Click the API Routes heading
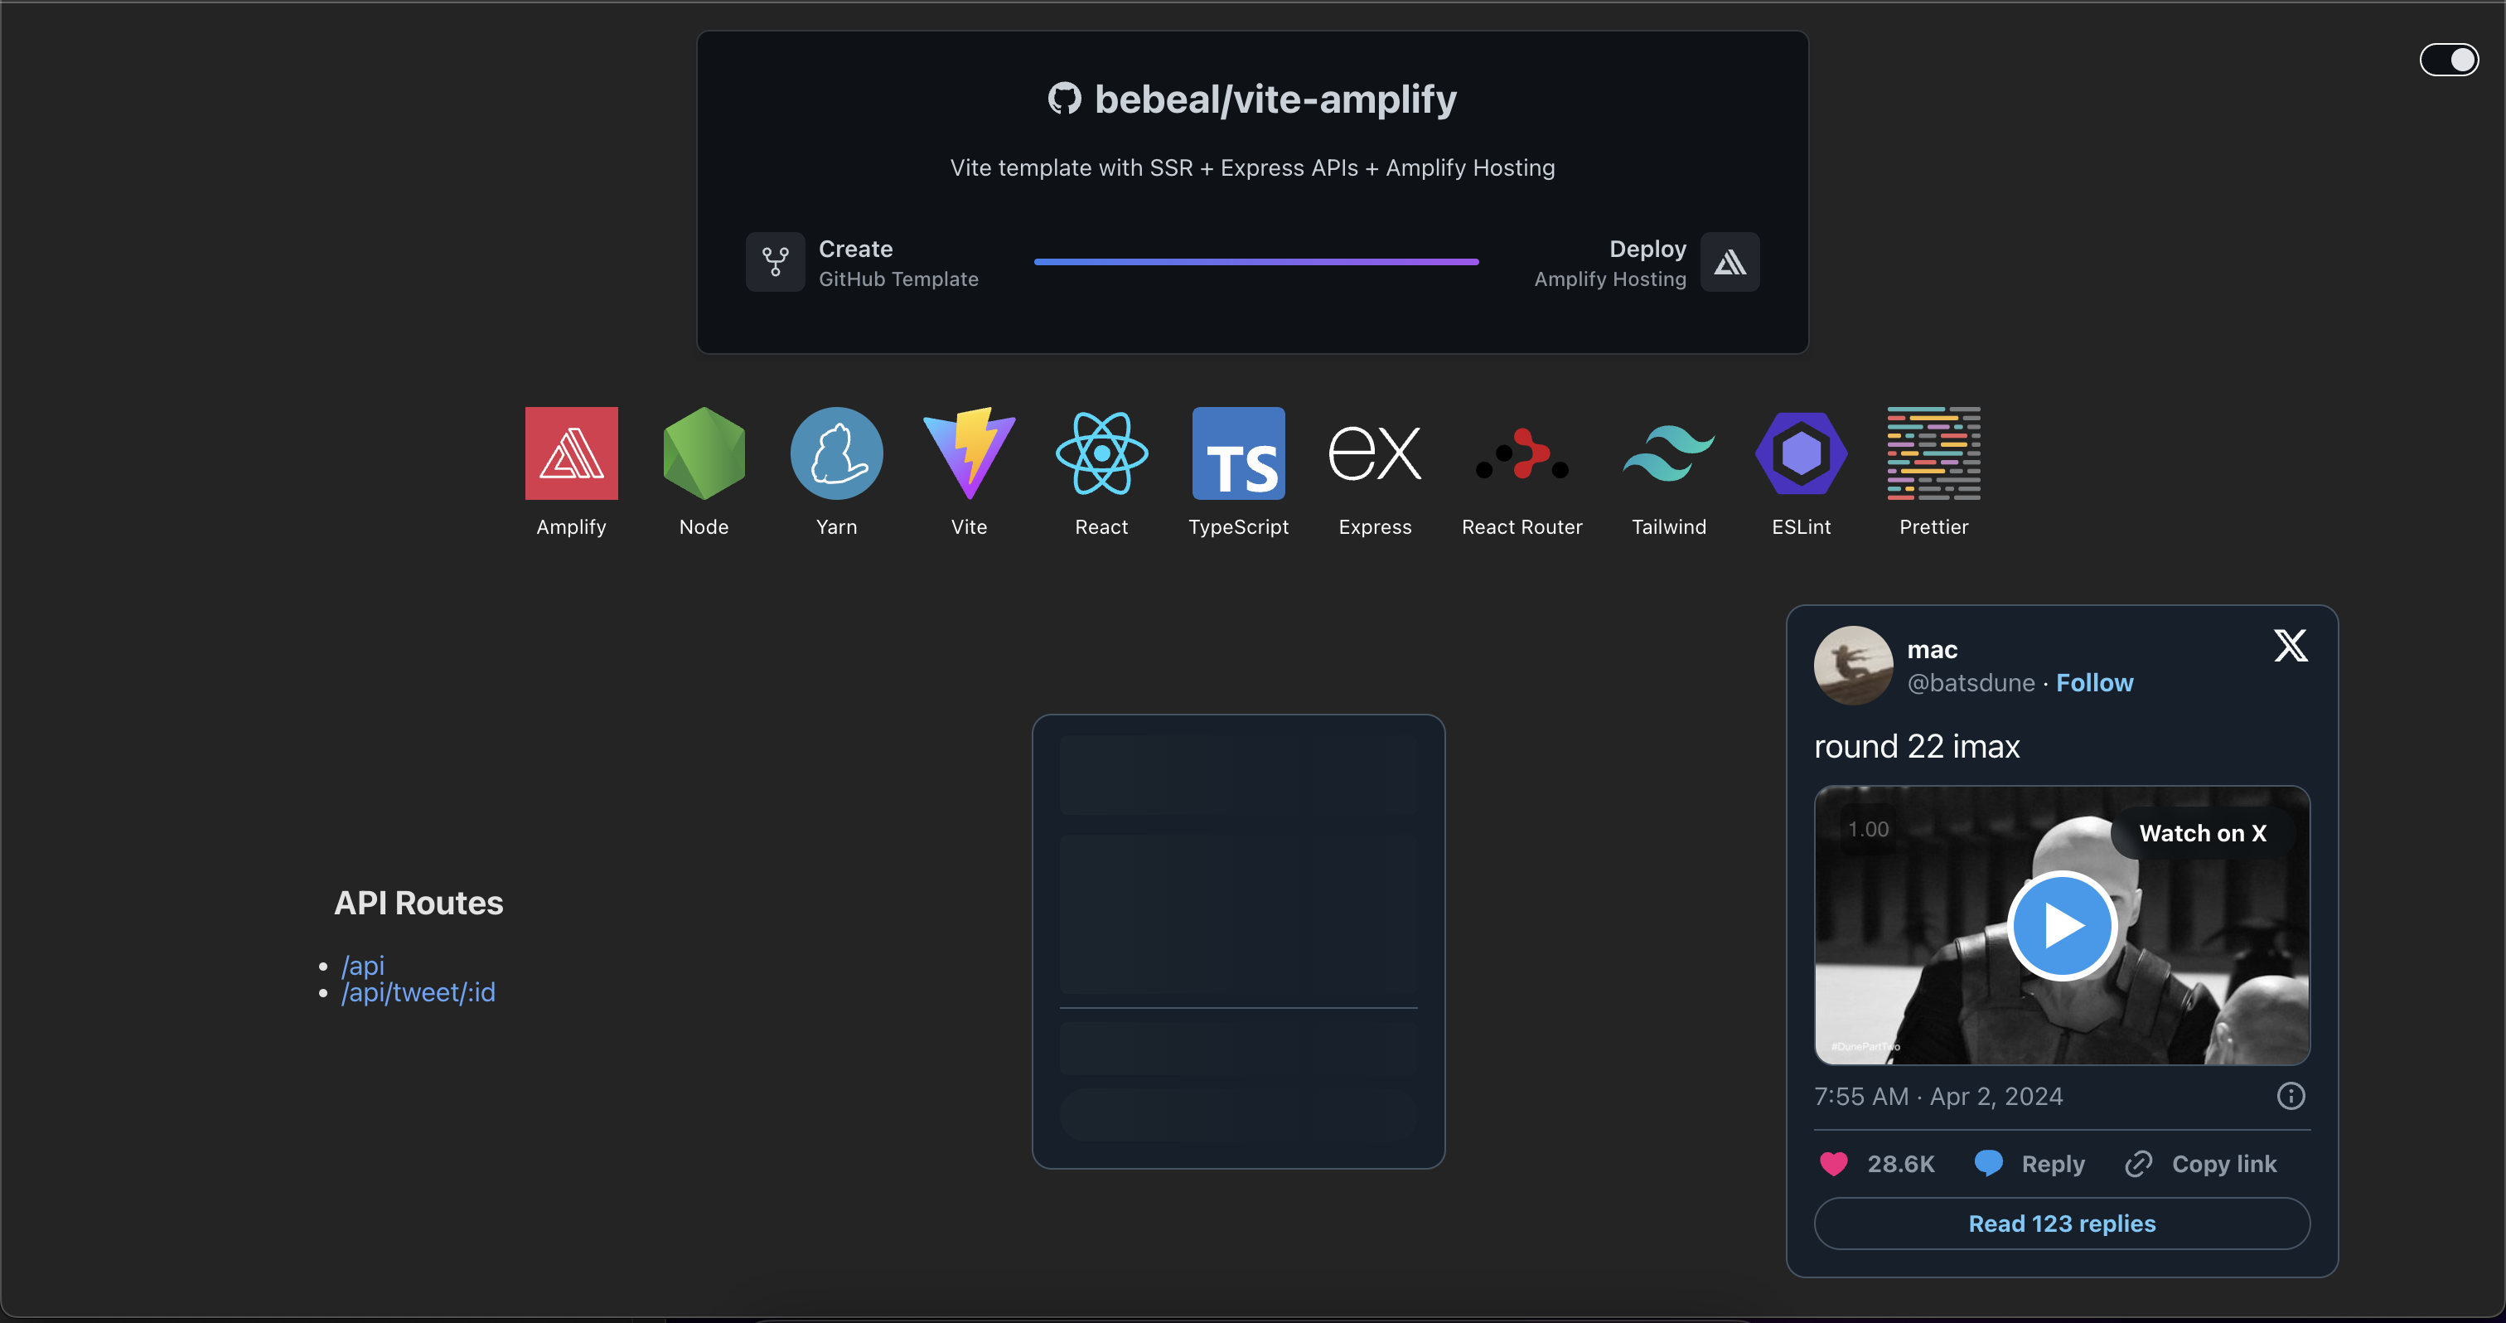Image resolution: width=2506 pixels, height=1323 pixels. tap(418, 903)
